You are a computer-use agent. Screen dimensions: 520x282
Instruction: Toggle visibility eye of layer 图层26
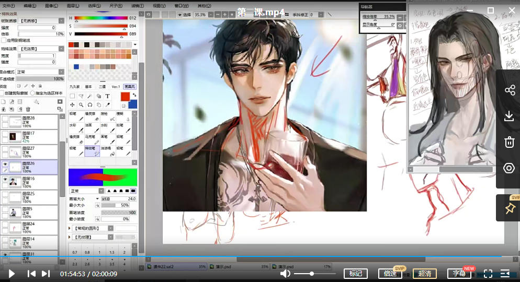tap(5, 164)
